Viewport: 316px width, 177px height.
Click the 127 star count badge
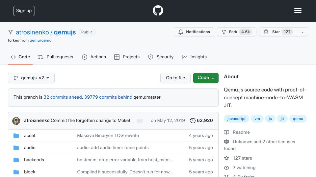tap(287, 32)
